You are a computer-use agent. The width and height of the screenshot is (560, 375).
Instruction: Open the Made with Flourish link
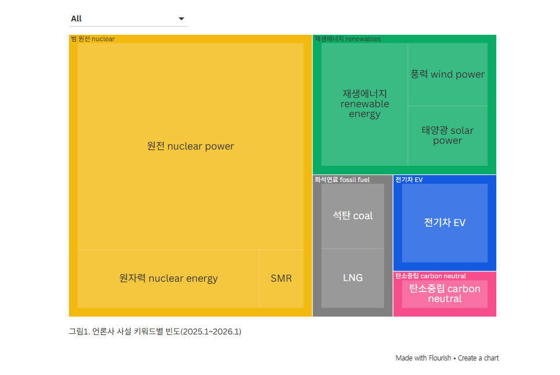(423, 358)
